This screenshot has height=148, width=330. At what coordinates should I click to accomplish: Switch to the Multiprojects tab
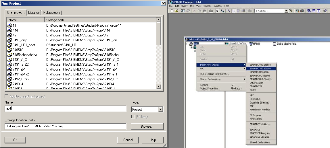[51, 13]
